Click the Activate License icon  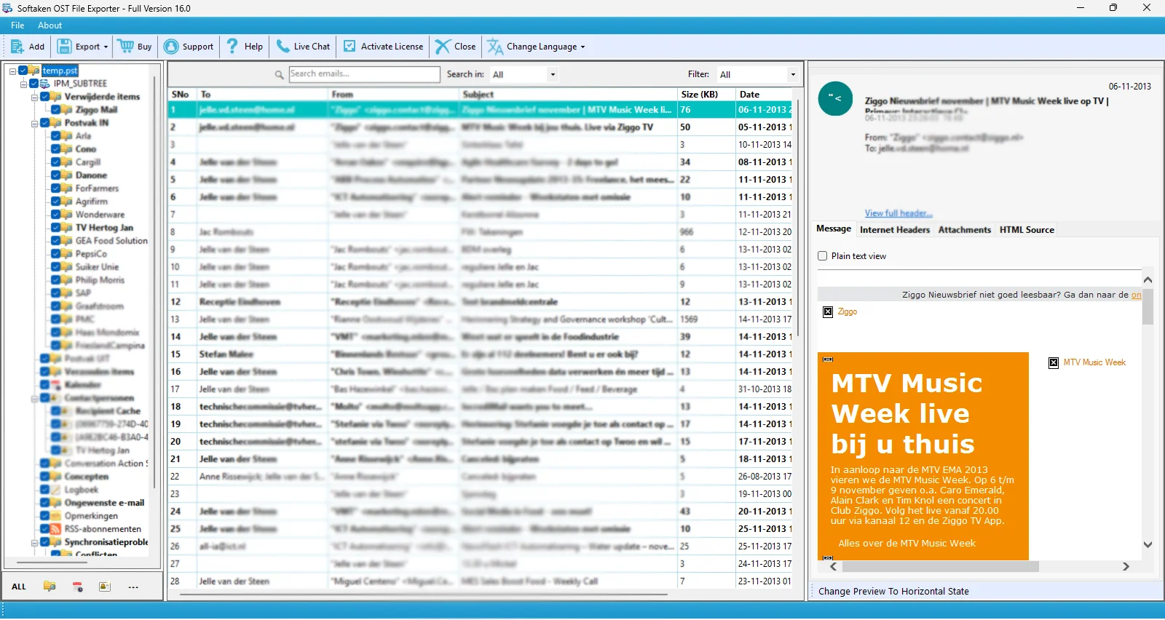click(349, 47)
